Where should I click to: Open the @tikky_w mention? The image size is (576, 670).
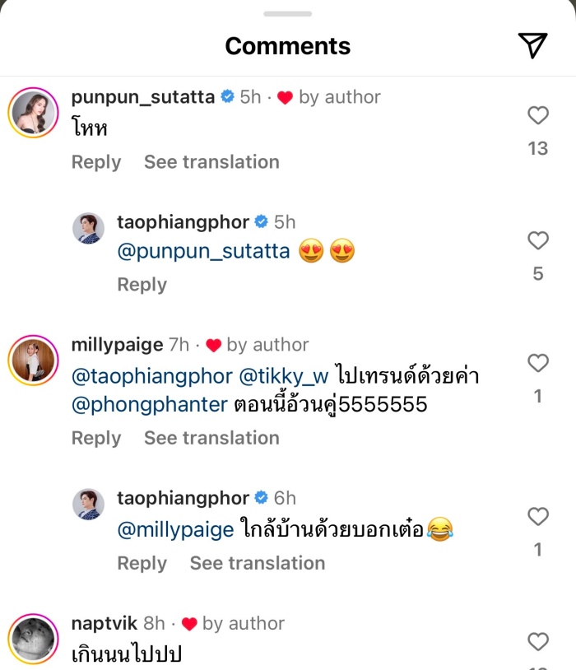(283, 377)
